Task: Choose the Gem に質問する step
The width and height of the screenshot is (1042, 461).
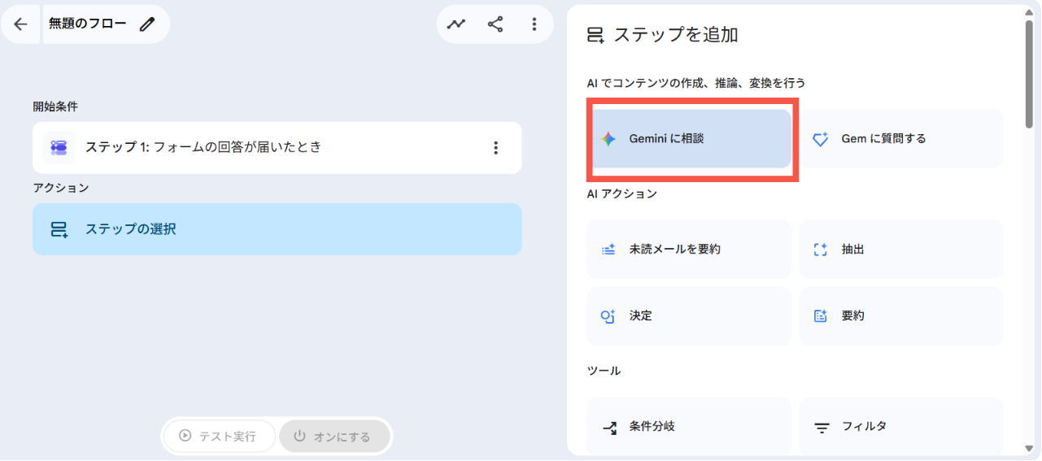Action: click(x=901, y=139)
